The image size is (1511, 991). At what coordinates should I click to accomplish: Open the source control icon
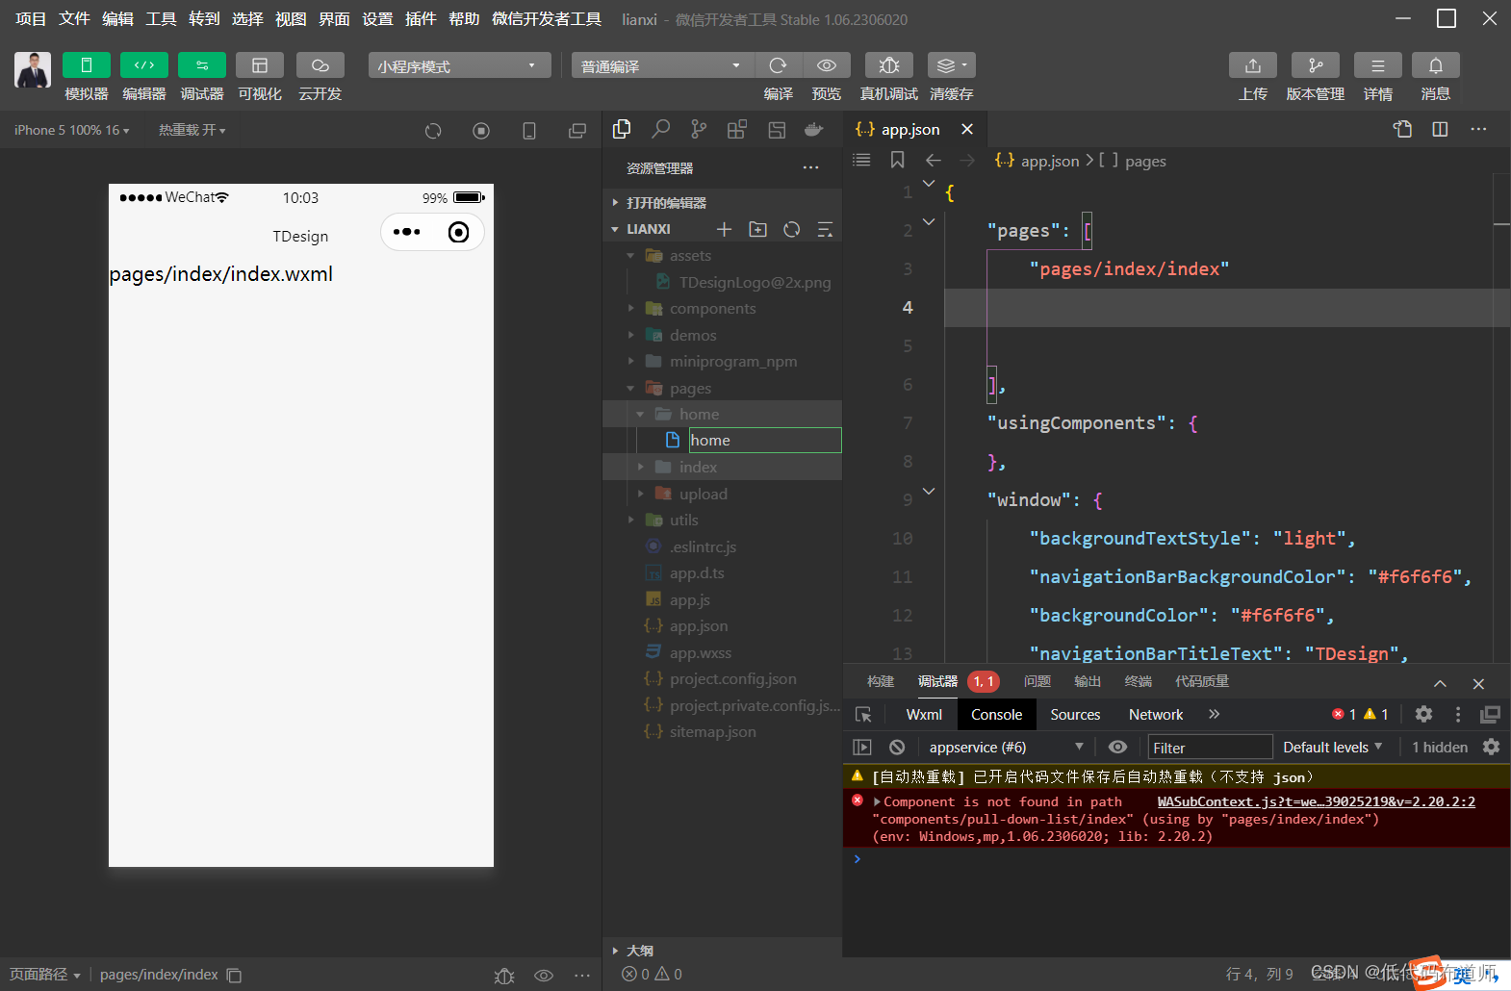[x=699, y=129]
